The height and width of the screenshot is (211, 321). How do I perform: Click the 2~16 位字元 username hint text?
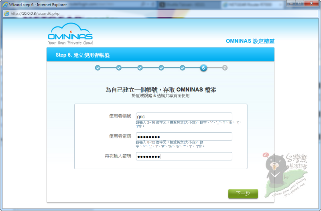click(189, 124)
